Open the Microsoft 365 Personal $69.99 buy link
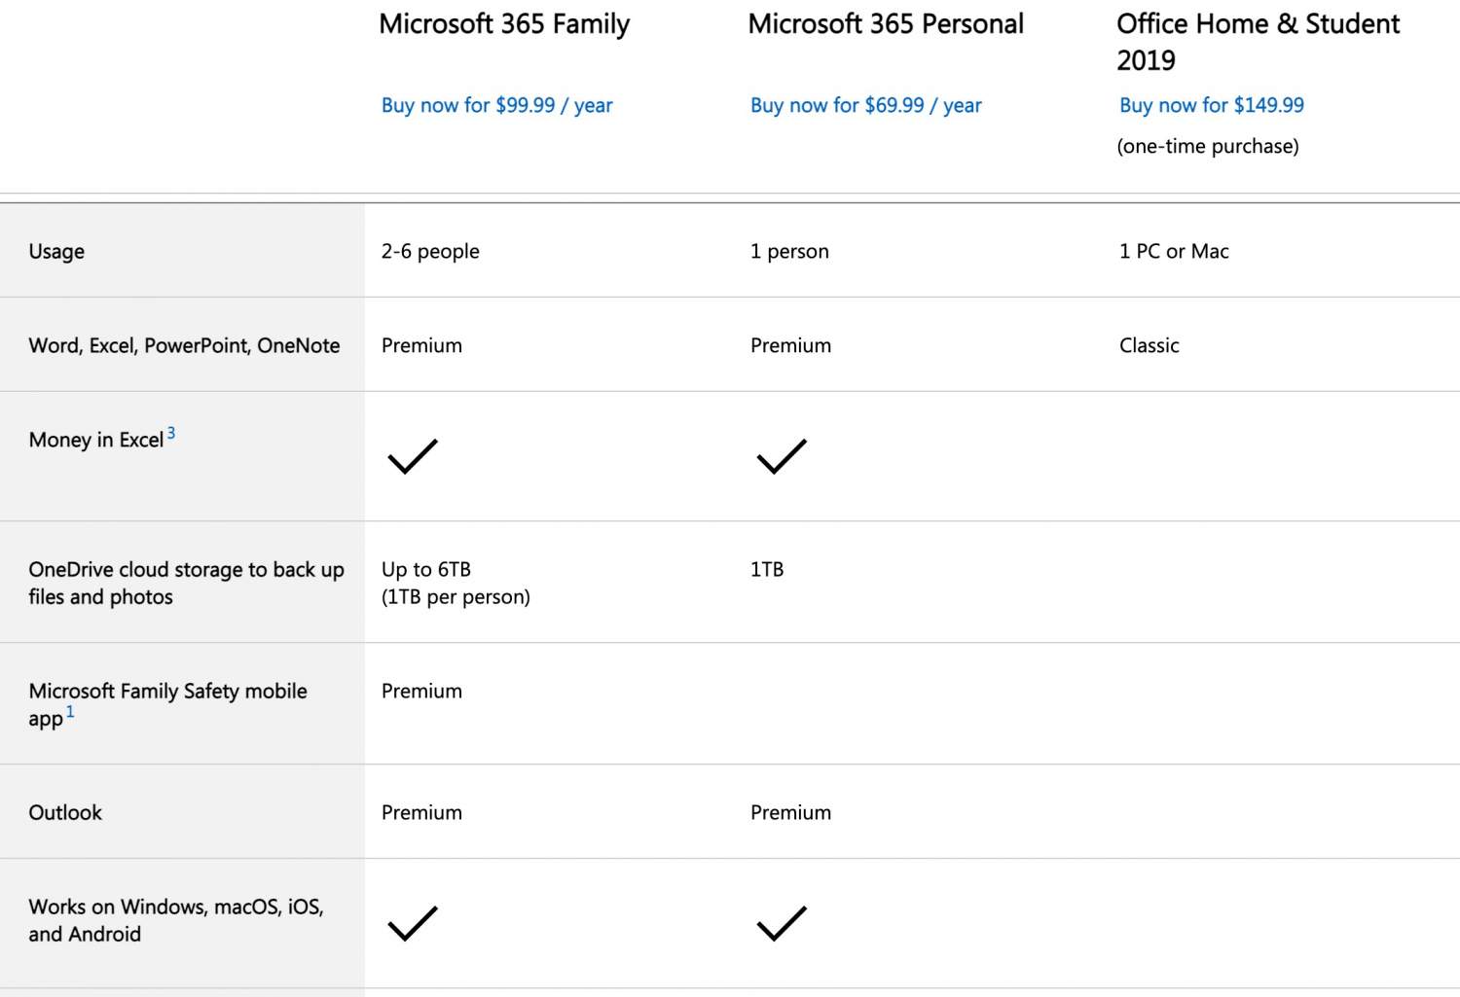This screenshot has height=997, width=1460. pyautogui.click(x=865, y=105)
